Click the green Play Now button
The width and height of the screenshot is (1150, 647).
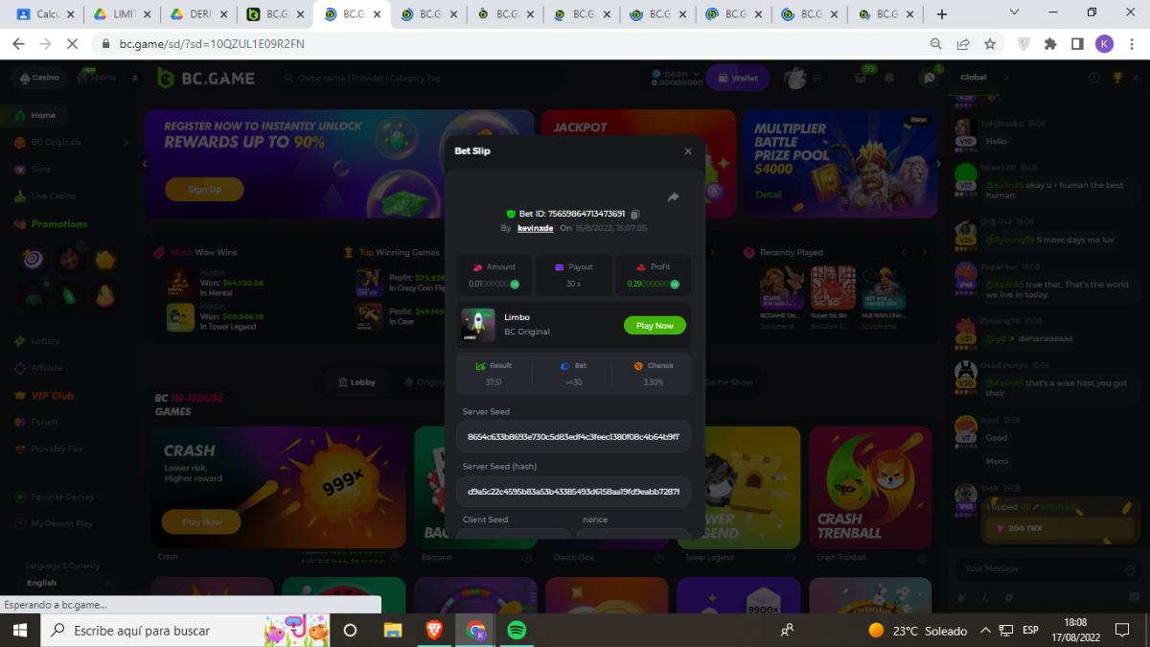[655, 326]
